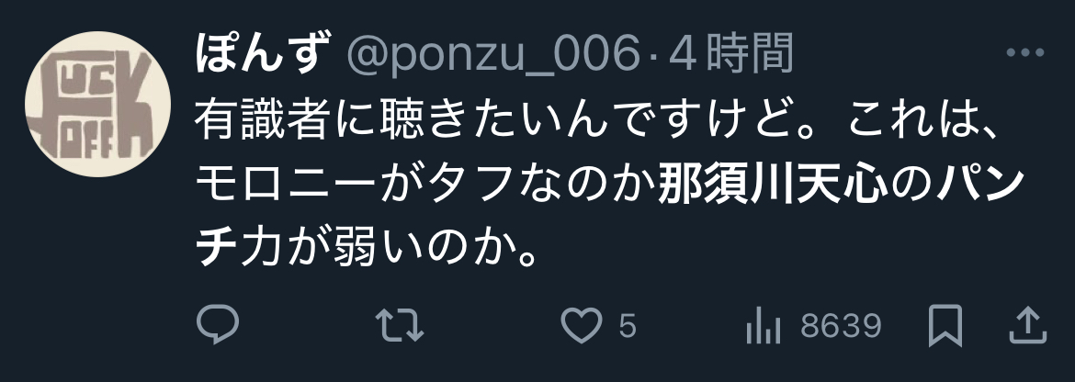Open the reply speech bubble icon

(218, 324)
